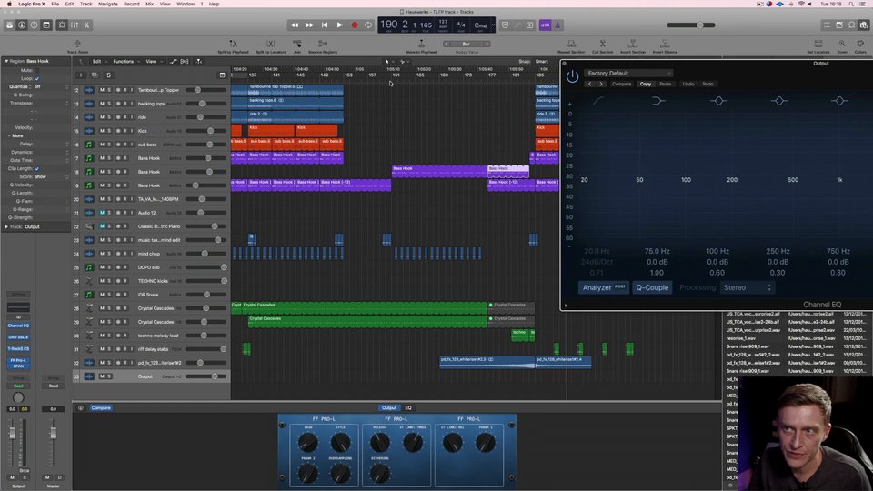
Task: Collapse the Region Bass Hook inspector
Action: (x=6, y=61)
